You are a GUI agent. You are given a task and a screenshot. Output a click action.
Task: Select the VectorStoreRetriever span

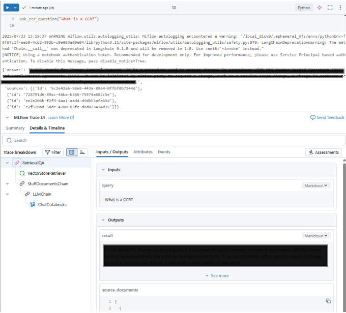click(47, 173)
